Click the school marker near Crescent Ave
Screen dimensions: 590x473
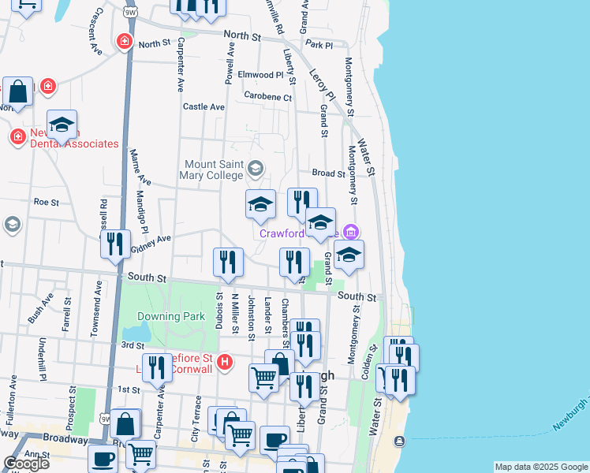point(62,125)
